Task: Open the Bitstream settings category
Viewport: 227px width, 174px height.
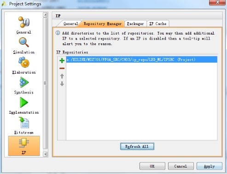Action: [24, 126]
